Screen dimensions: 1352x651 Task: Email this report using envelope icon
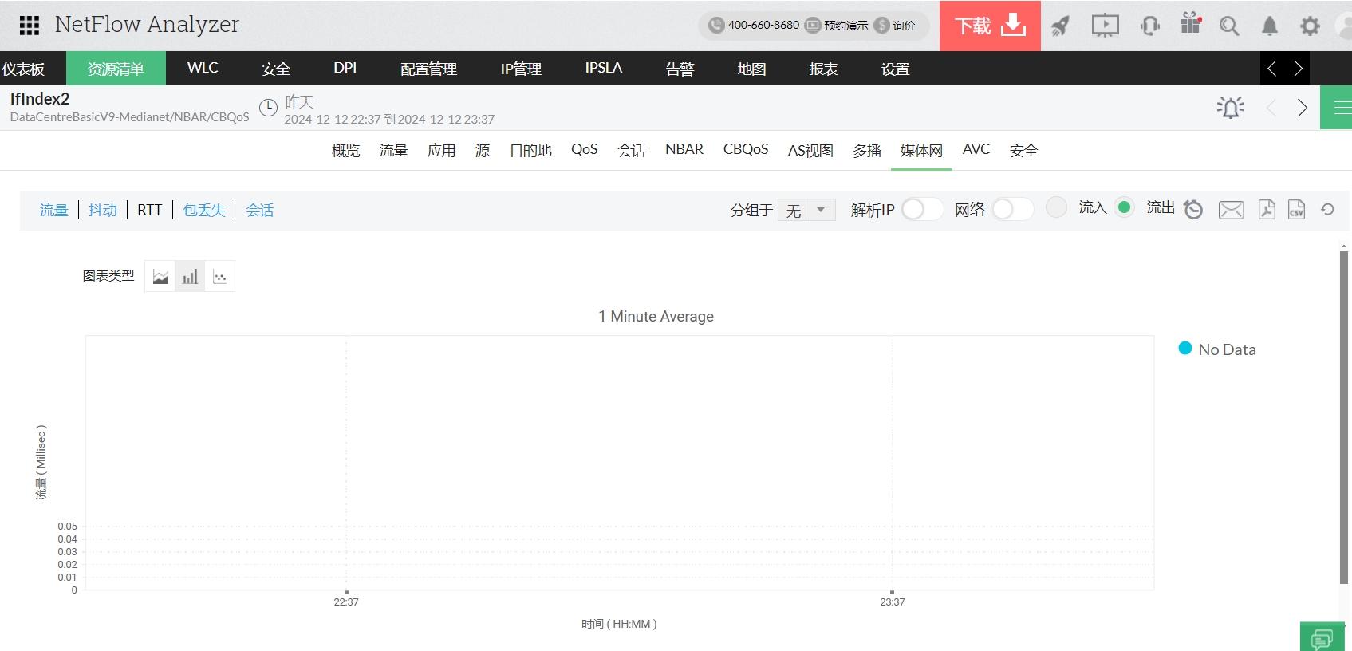[1231, 210]
